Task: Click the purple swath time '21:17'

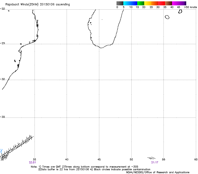Action: coord(155,162)
